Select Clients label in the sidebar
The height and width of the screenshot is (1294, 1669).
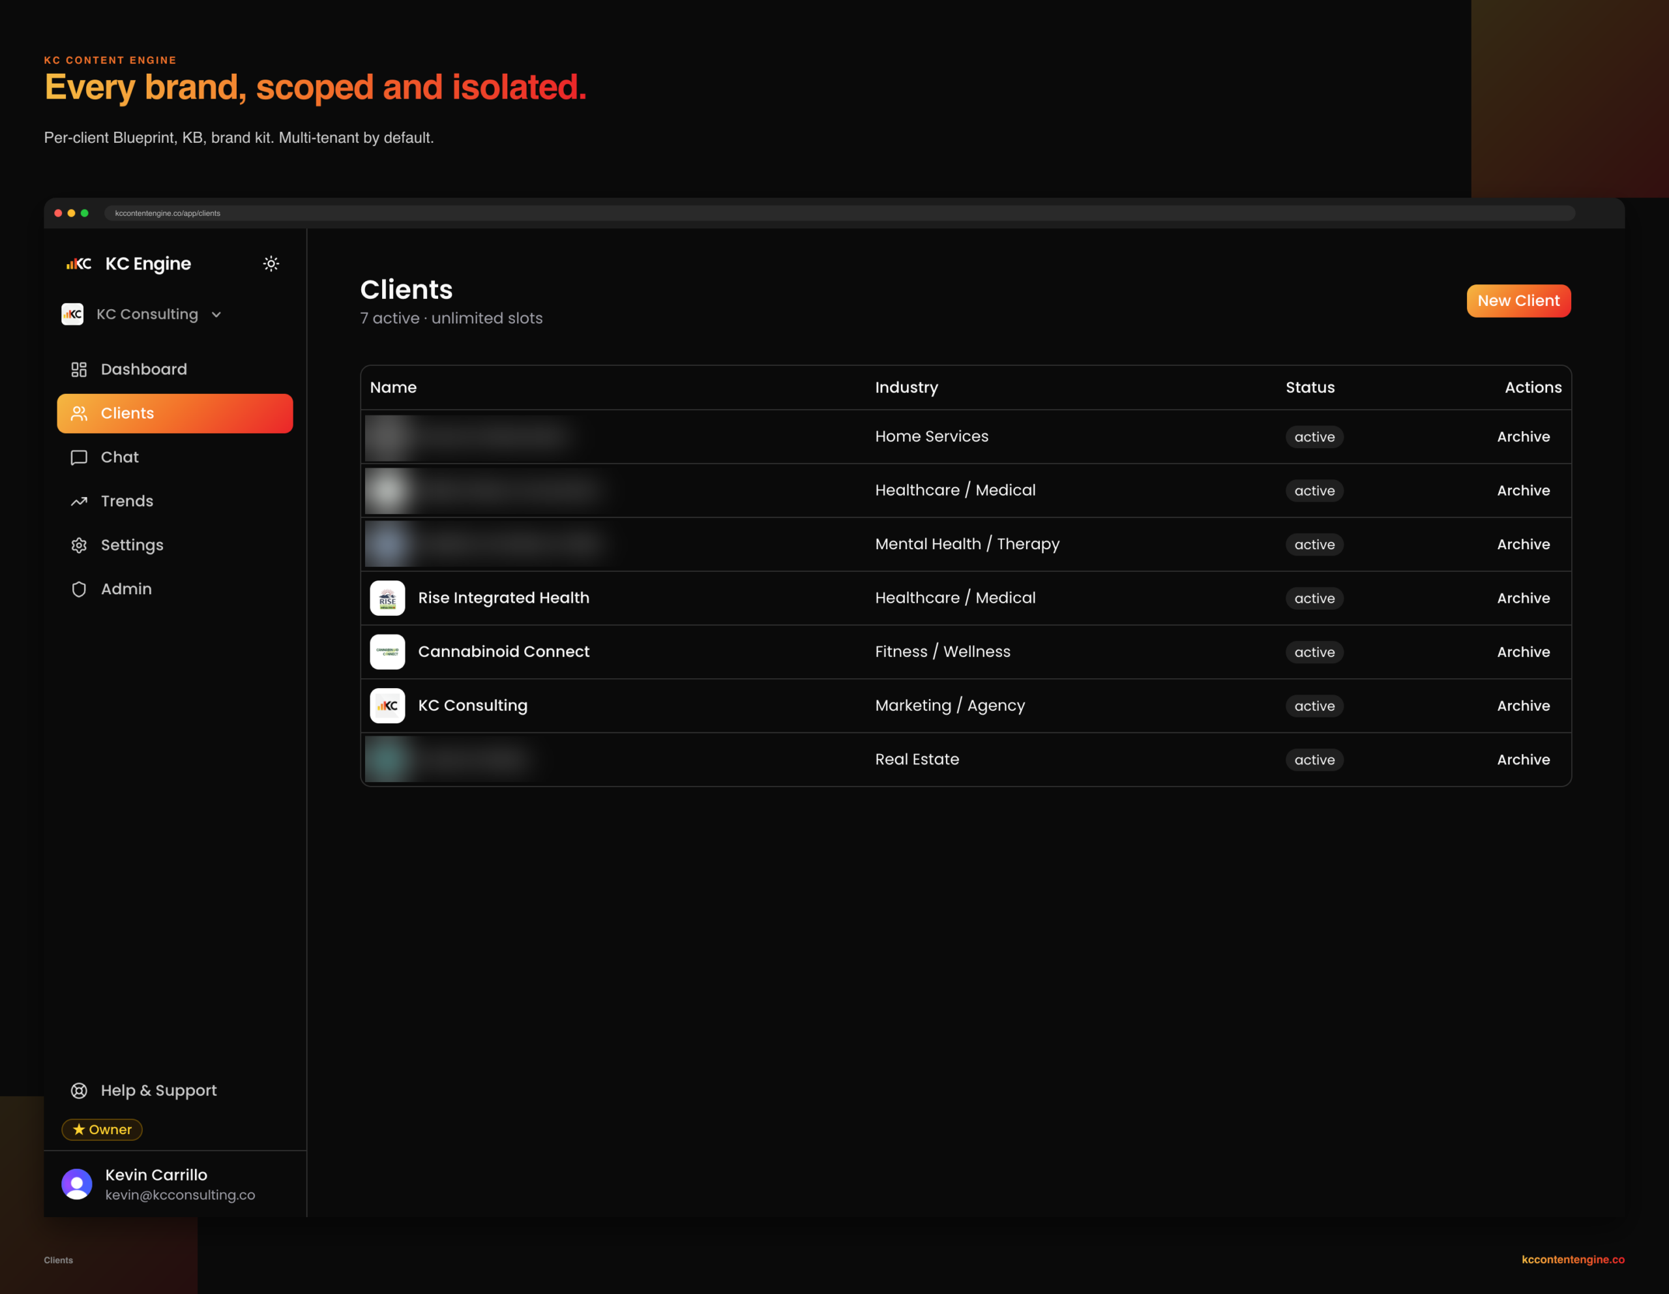pyautogui.click(x=128, y=414)
